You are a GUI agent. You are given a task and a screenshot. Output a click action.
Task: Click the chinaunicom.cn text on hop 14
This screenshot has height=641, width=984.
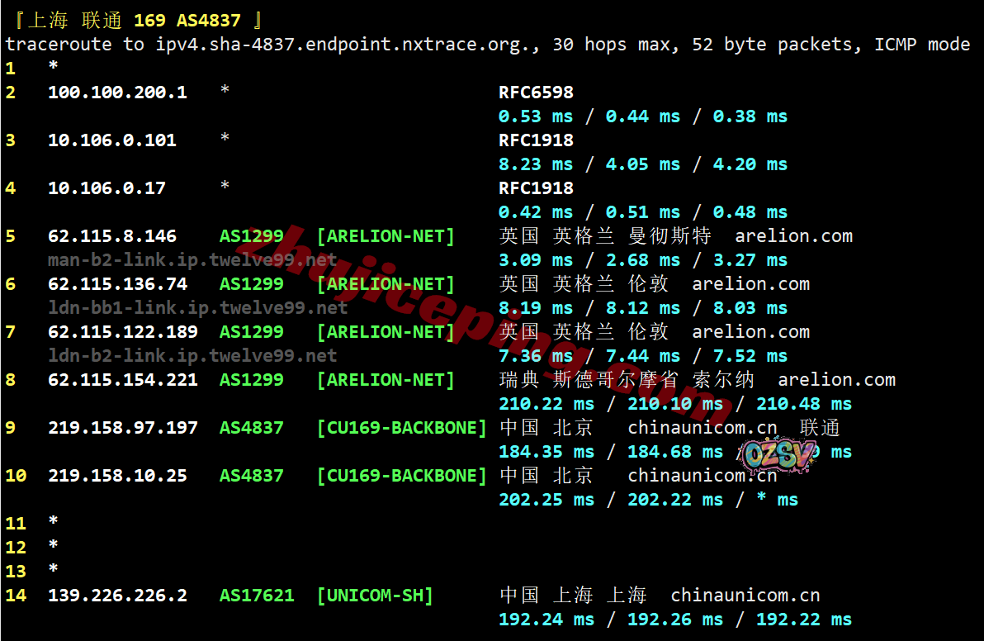[x=745, y=596]
